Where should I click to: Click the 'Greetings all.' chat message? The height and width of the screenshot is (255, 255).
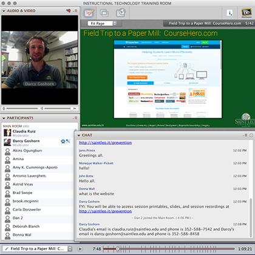tap(91, 155)
